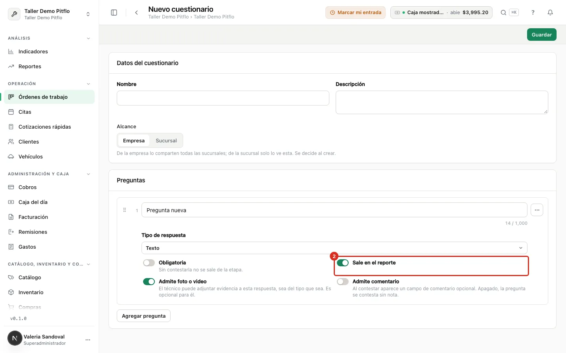Collapse the OPERACIÓN sidebar section
This screenshot has width=566, height=353.
click(x=88, y=84)
